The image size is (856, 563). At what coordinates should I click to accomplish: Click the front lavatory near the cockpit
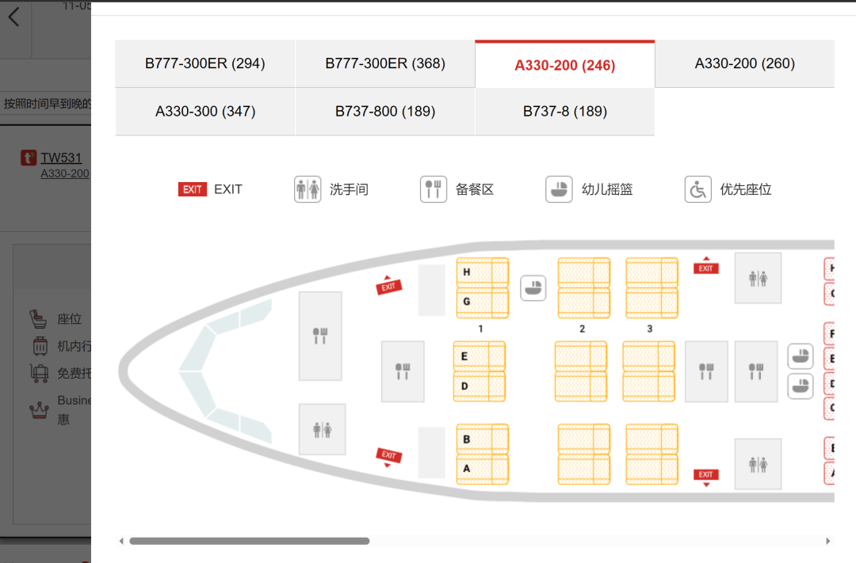322,429
